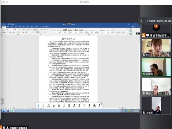Toggle italic formatting in Word ribbon

click(9, 32)
